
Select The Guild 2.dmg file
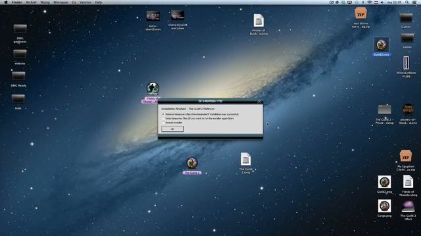(245, 159)
